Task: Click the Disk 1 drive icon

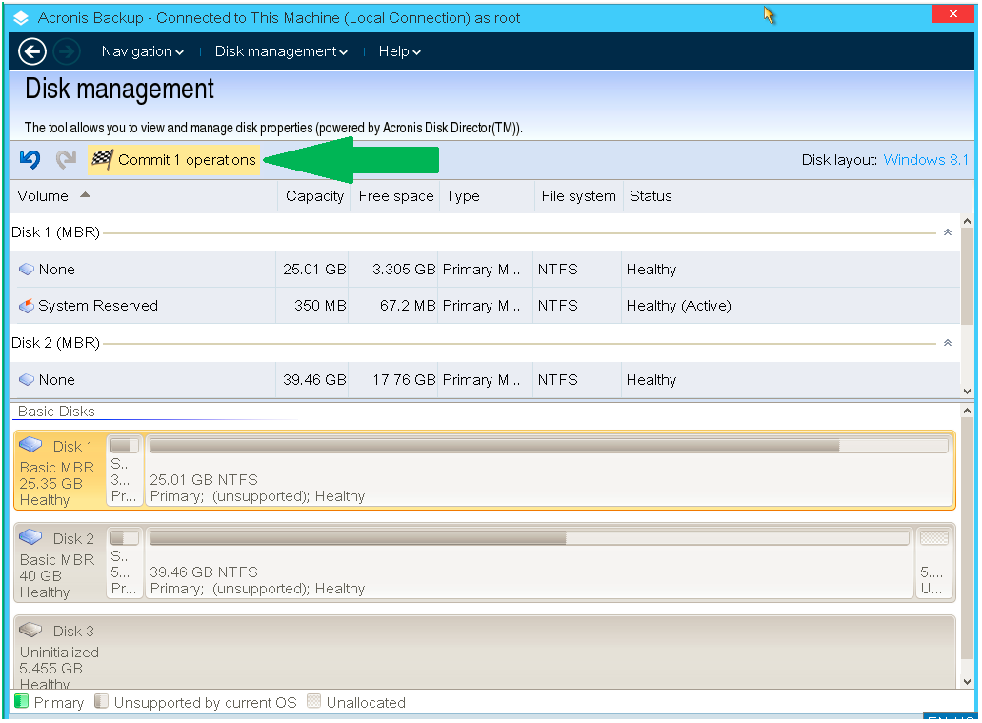Action: pyautogui.click(x=30, y=446)
